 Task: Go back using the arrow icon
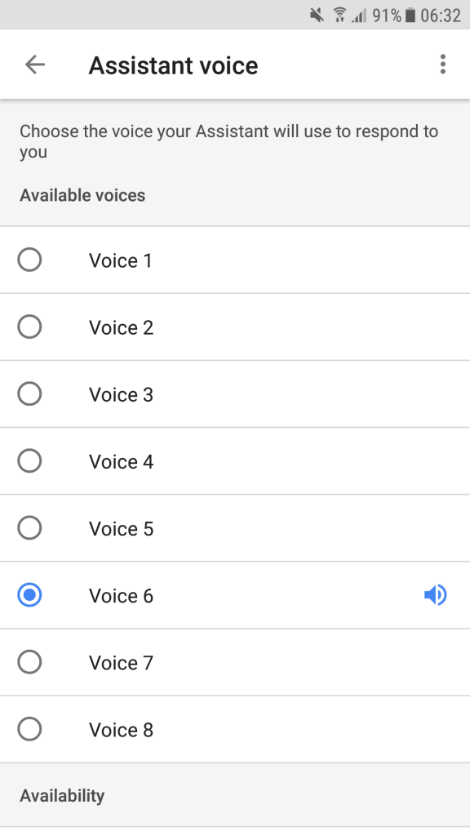35,64
